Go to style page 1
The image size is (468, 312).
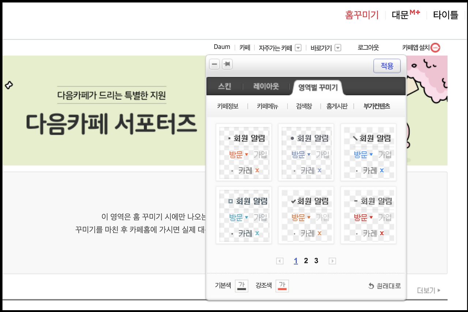pyautogui.click(x=296, y=261)
